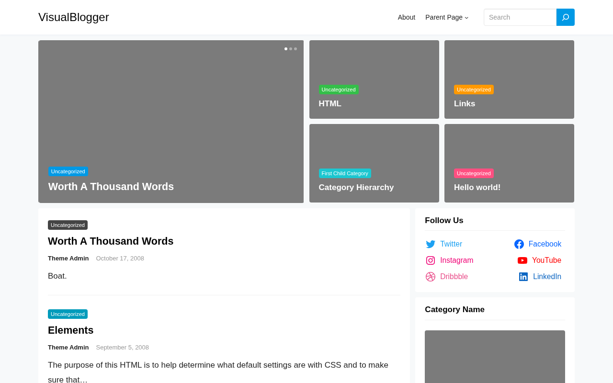Select the third slider dot

(x=295, y=49)
